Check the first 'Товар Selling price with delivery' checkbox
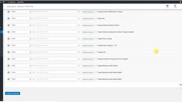 point(96,66)
